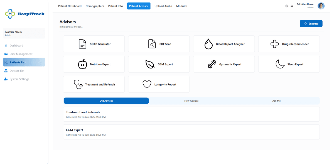Click the Execute button's plus icon
The height and width of the screenshot is (164, 334).
click(306, 24)
